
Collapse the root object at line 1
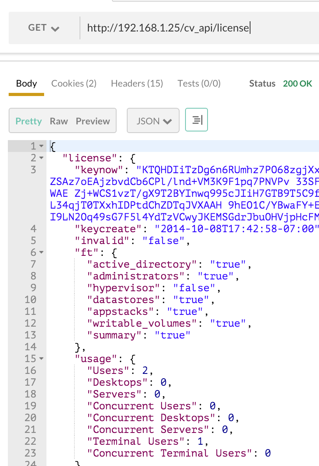pyautogui.click(x=41, y=146)
